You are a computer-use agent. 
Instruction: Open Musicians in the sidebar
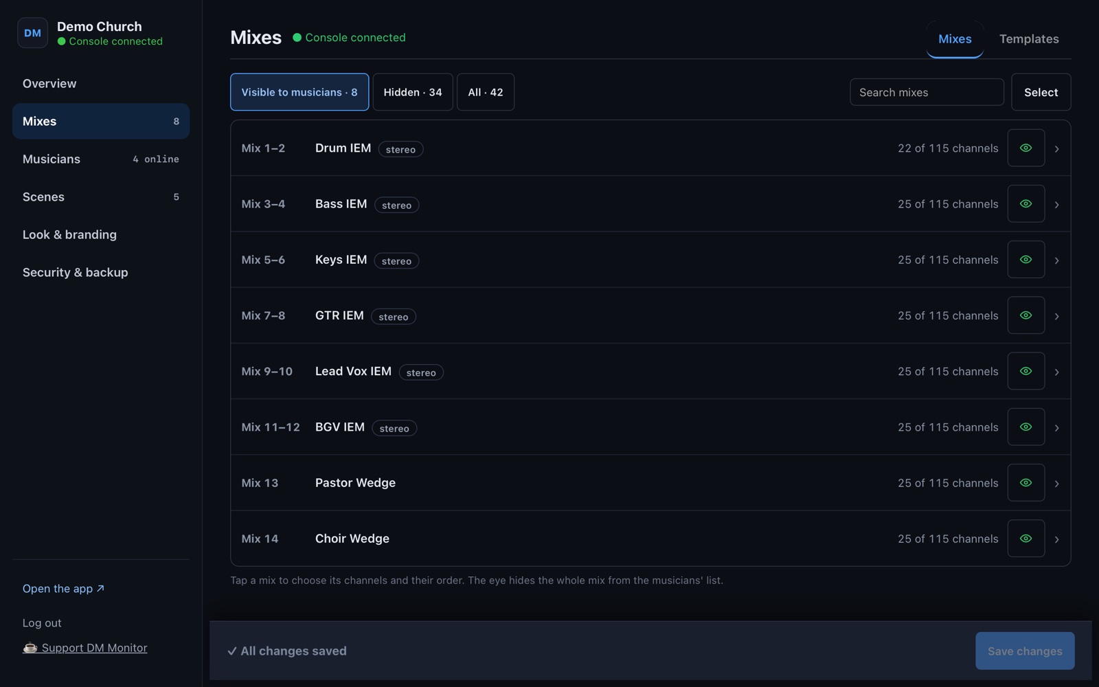101,159
